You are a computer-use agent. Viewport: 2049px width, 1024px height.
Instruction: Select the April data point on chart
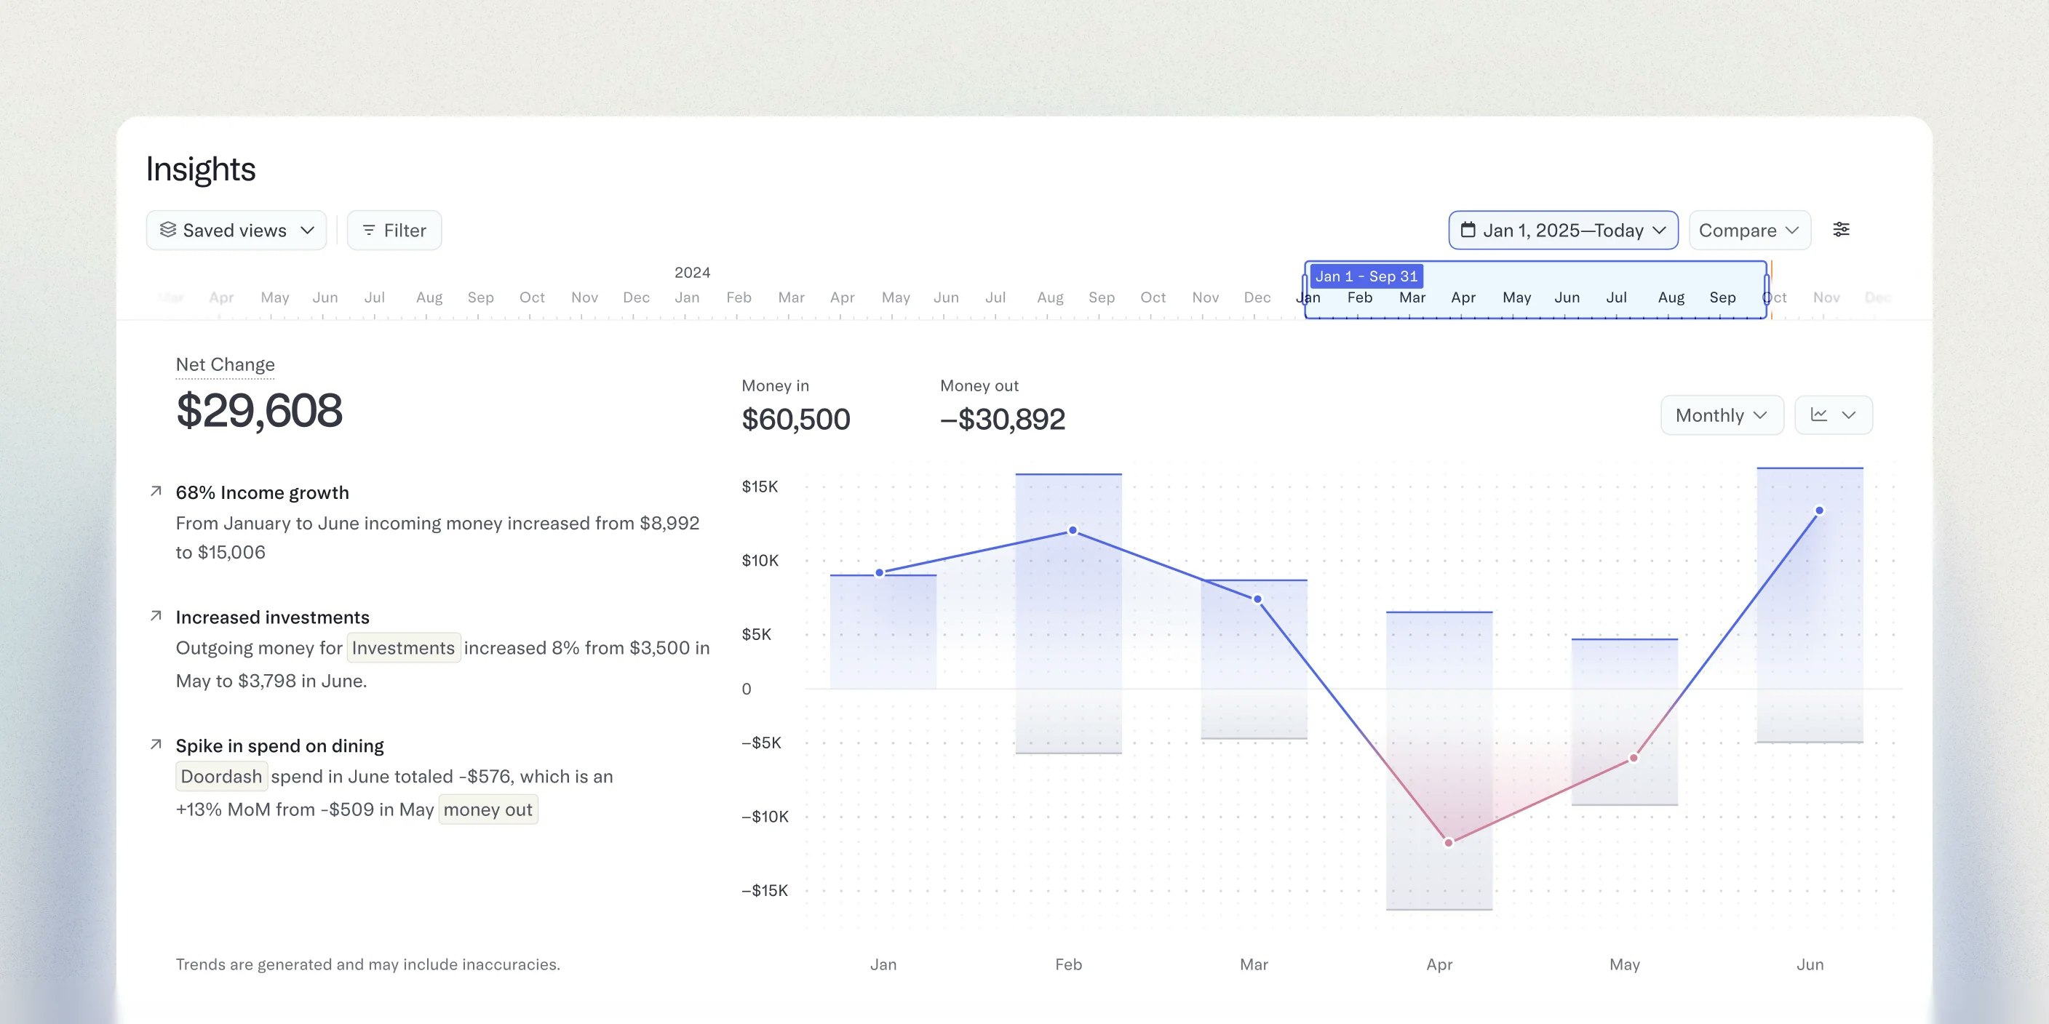(x=1449, y=842)
